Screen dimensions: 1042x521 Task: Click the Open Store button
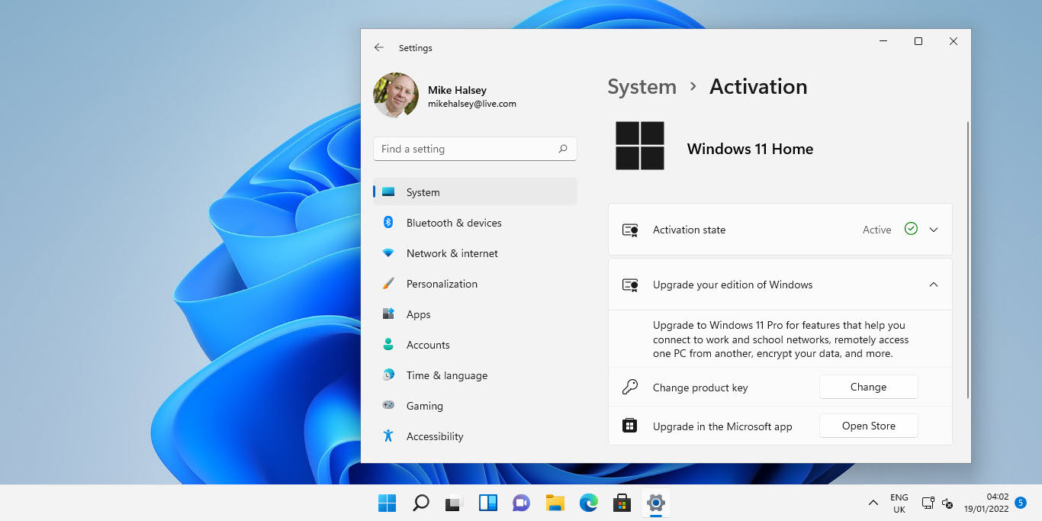tap(868, 426)
